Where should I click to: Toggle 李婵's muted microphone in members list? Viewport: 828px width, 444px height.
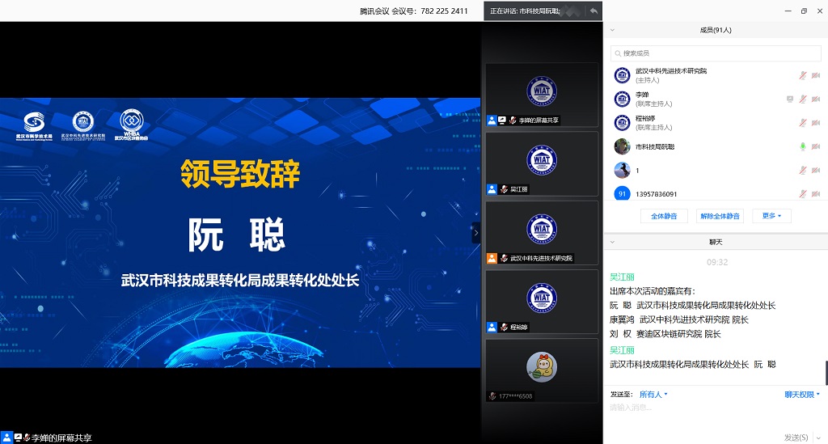pos(803,99)
